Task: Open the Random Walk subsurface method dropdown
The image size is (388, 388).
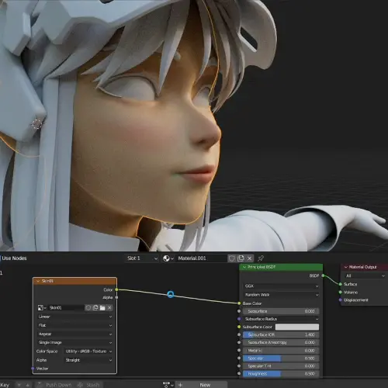Action: 282,295
